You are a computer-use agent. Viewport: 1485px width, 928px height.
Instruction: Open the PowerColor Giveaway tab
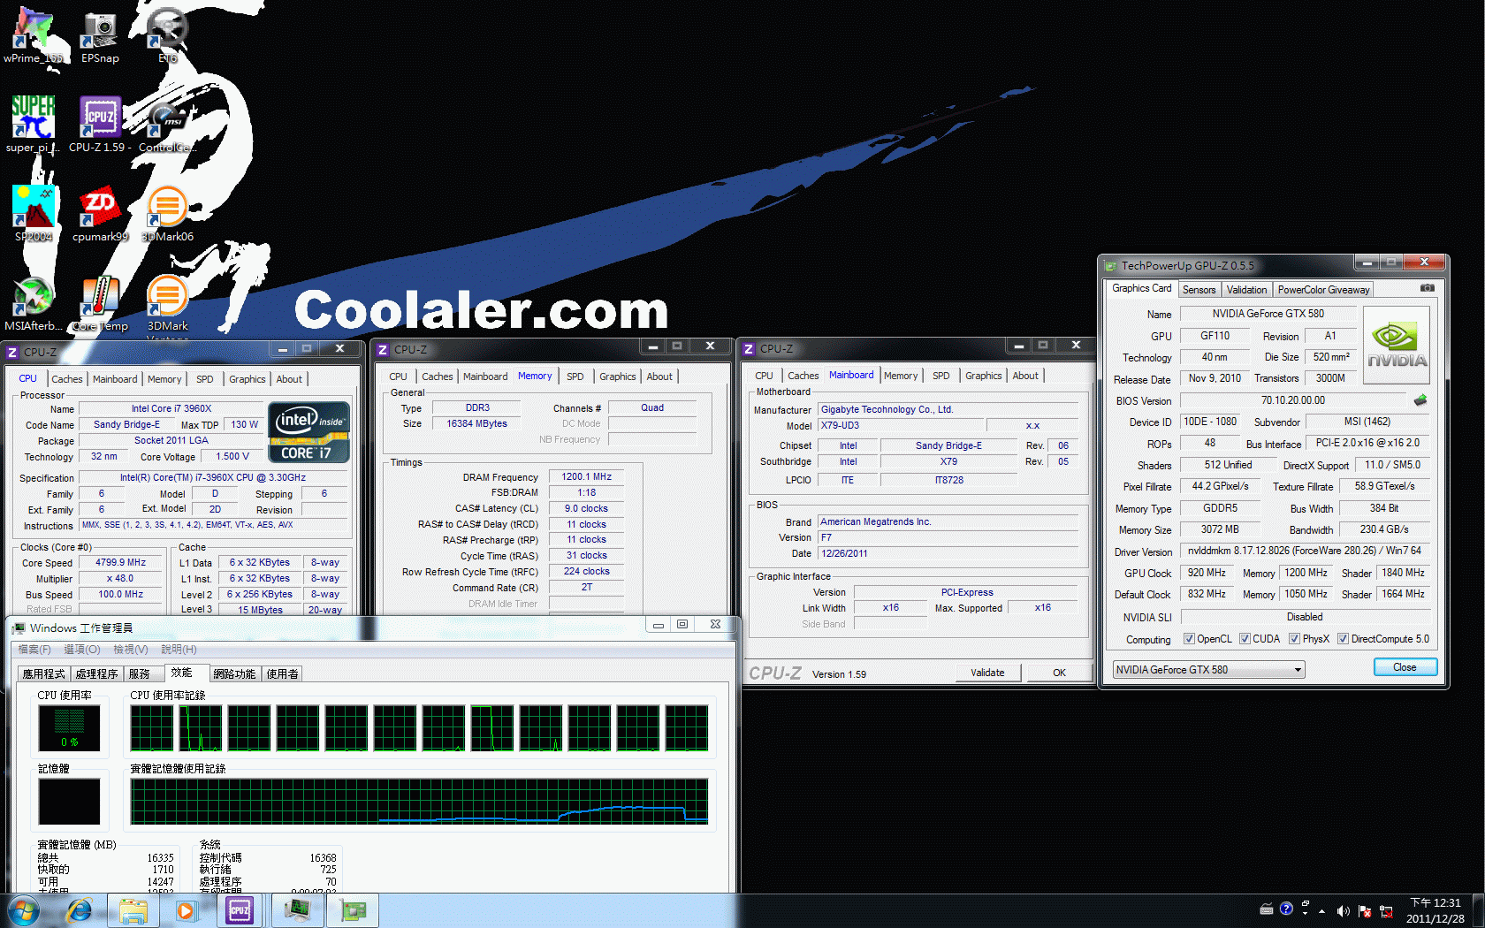click(x=1323, y=290)
